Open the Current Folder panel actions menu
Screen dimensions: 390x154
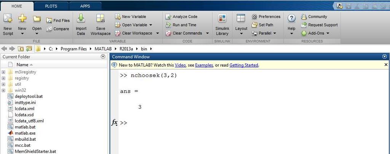(103, 57)
